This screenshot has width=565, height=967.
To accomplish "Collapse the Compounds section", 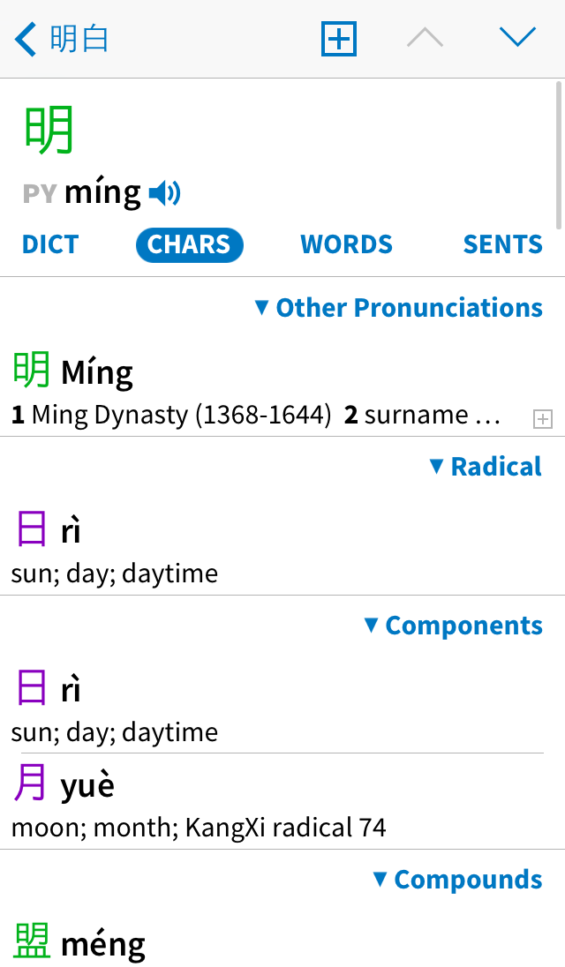I will coord(457,880).
